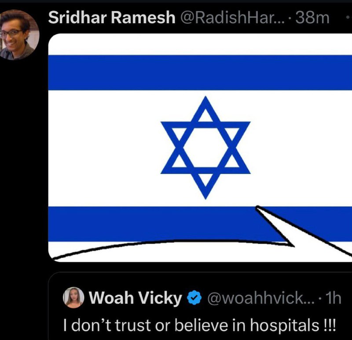Select the top blue stripe of the image
Screen dimensions: 352x340
coord(200,73)
